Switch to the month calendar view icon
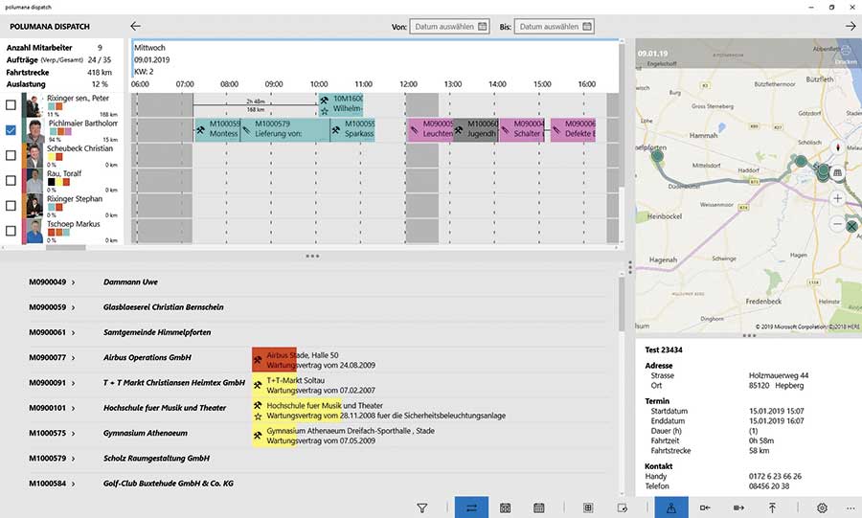The image size is (862, 518). [x=538, y=508]
